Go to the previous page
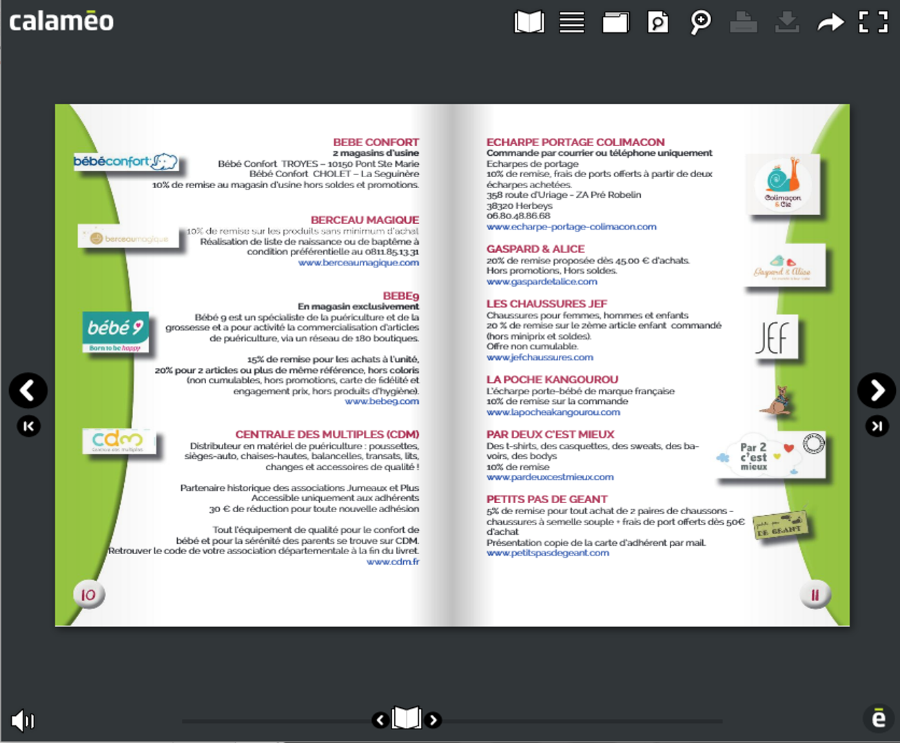This screenshot has width=900, height=743. point(28,391)
